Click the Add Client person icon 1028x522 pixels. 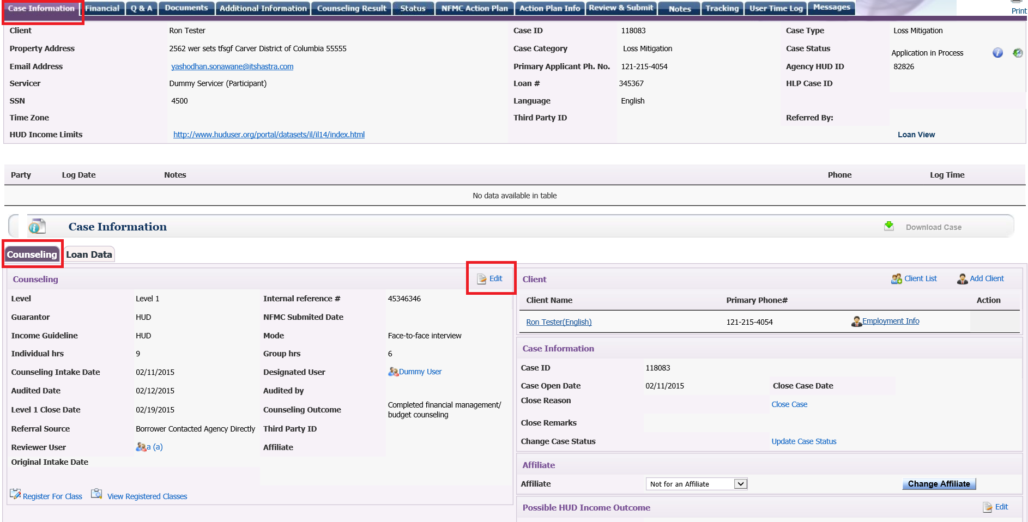963,279
